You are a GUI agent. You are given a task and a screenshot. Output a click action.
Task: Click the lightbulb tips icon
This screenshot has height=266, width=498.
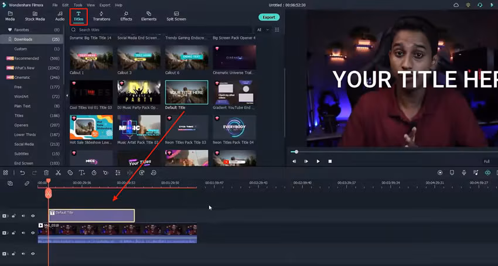tap(468, 5)
